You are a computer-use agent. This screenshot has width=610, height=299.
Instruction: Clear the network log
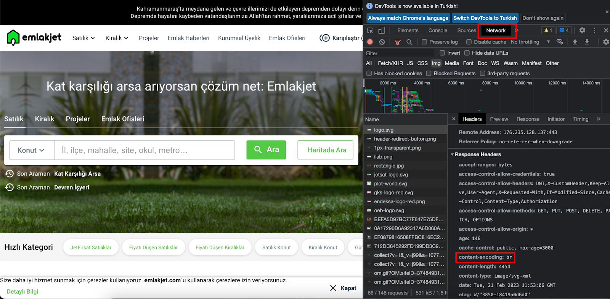pos(382,42)
